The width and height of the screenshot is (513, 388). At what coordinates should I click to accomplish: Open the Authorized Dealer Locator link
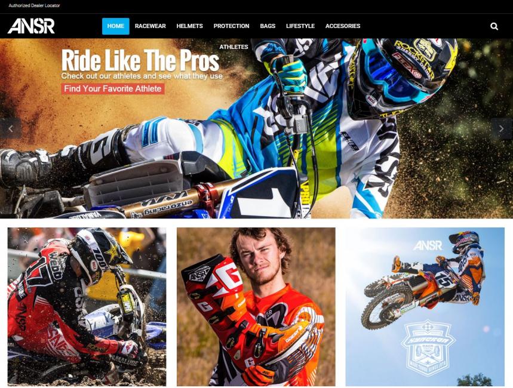pos(34,5)
